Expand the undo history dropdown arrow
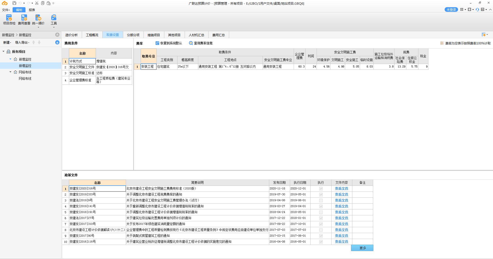The image size is (493, 259). [24, 3]
